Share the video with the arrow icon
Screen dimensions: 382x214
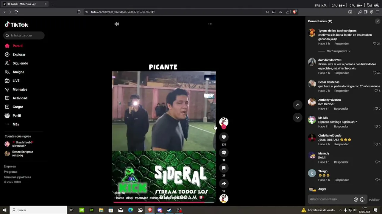[224, 183]
